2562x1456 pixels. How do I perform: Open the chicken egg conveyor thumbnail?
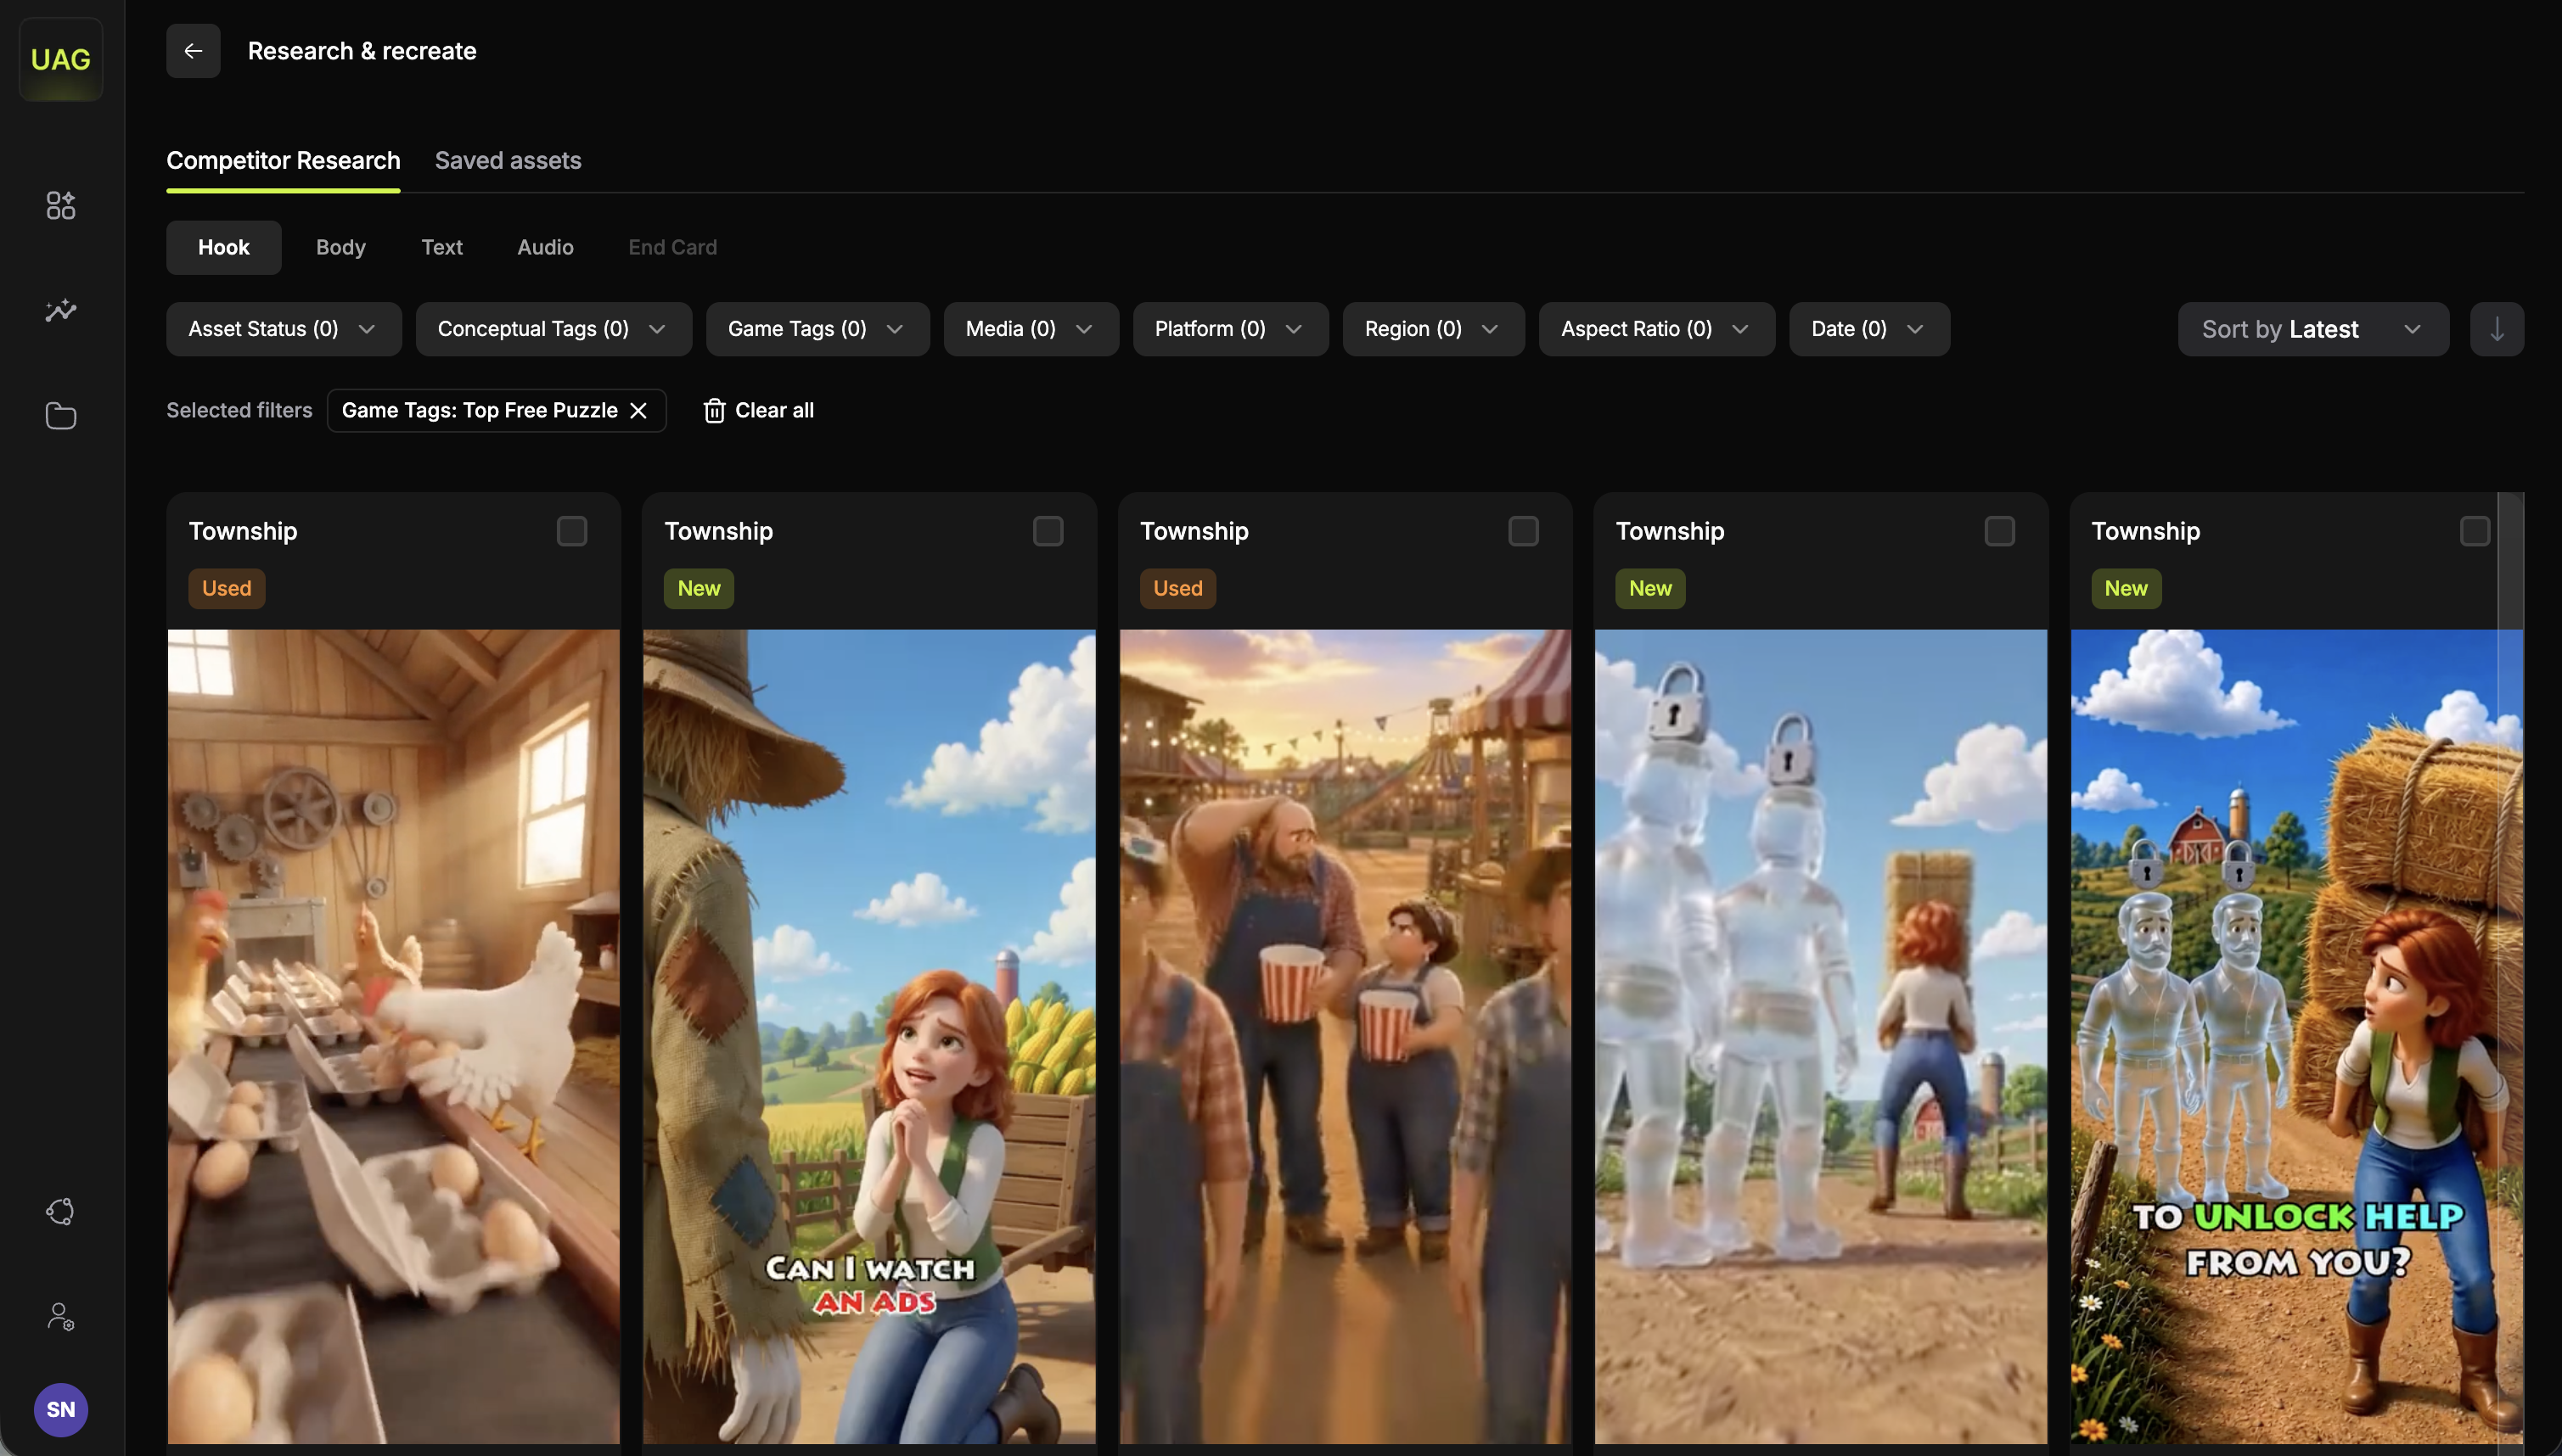pos(394,1036)
